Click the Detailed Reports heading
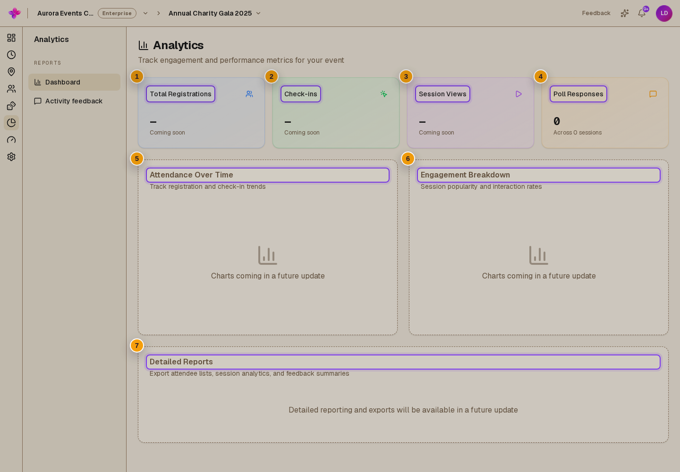This screenshot has height=472, width=680. coord(181,362)
